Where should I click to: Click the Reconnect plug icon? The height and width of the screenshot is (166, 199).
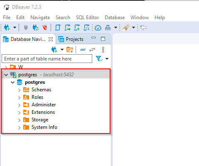pyautogui.click(x=35, y=28)
